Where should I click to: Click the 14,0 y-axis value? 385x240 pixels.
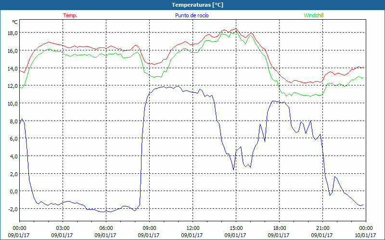pyautogui.click(x=13, y=68)
